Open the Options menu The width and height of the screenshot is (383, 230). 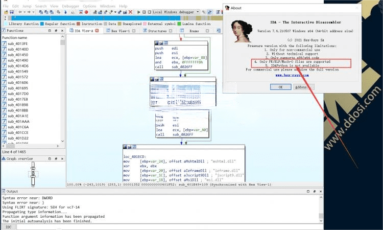tap(89, 6)
